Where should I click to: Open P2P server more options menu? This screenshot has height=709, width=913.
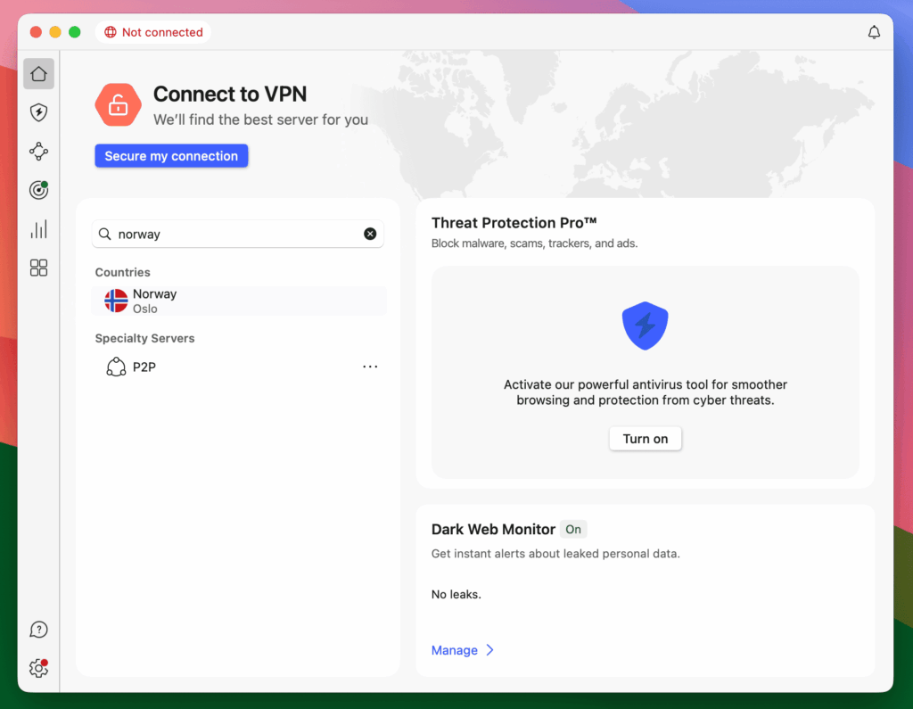click(370, 367)
